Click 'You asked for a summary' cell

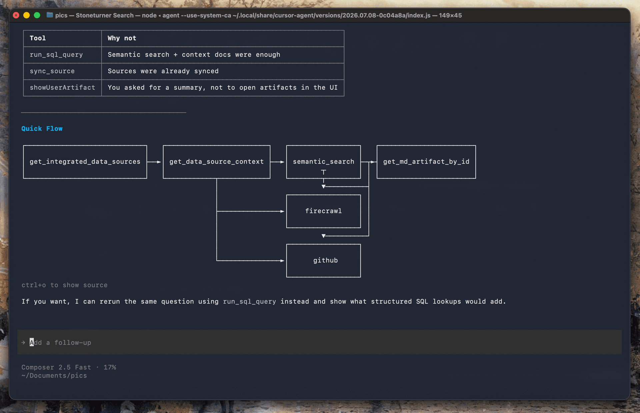pos(223,87)
